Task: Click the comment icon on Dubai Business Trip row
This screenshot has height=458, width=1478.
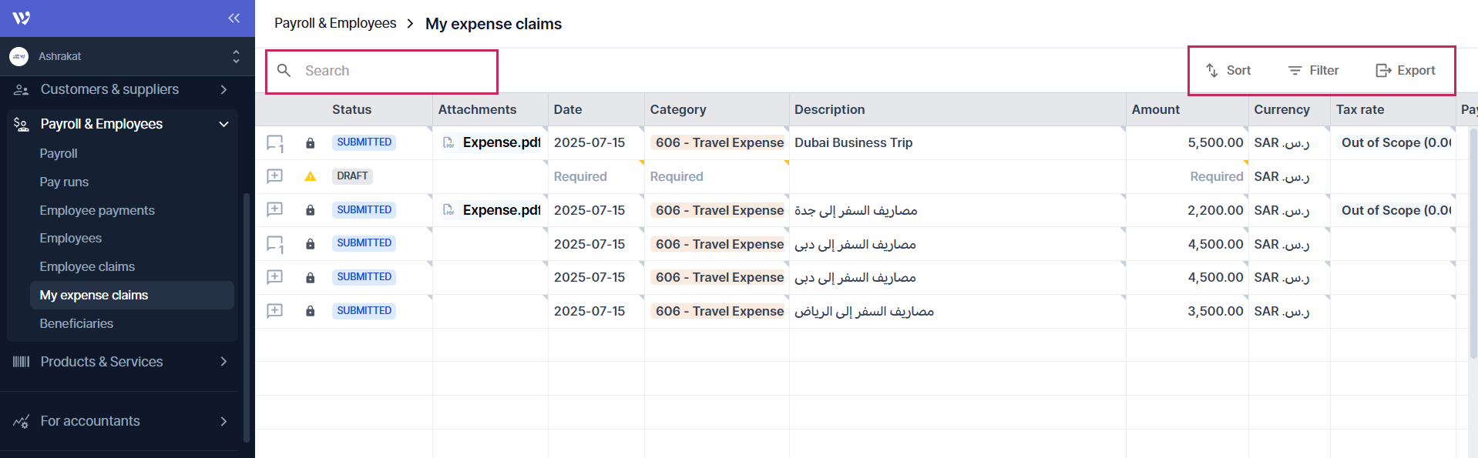Action: pyautogui.click(x=274, y=143)
